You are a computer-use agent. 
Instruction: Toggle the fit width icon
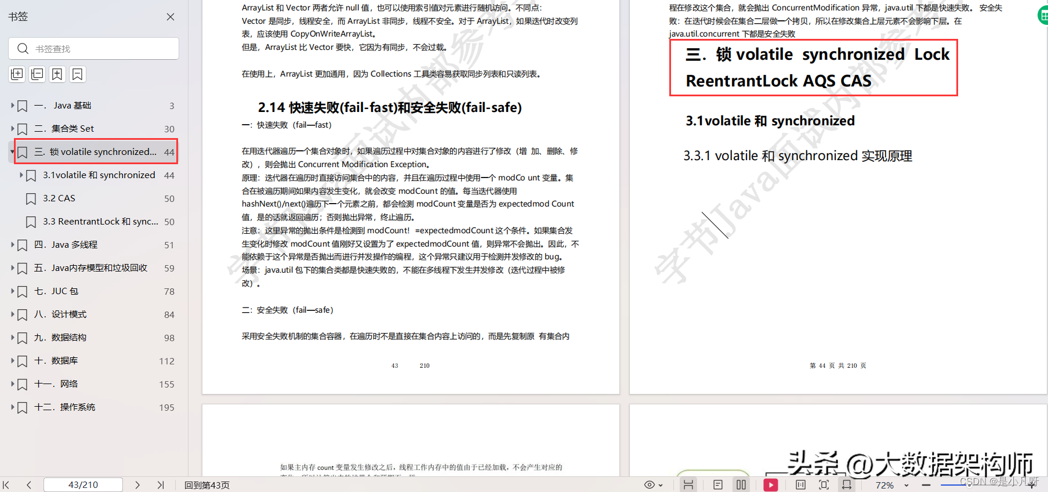pyautogui.click(x=847, y=485)
